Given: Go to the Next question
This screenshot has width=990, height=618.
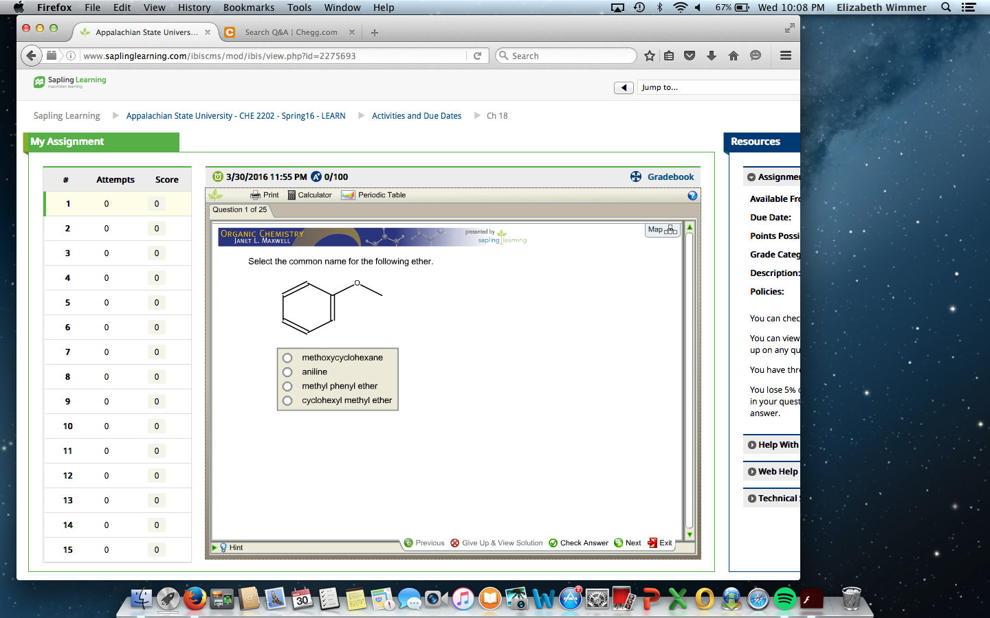Looking at the screenshot, I should (x=627, y=543).
